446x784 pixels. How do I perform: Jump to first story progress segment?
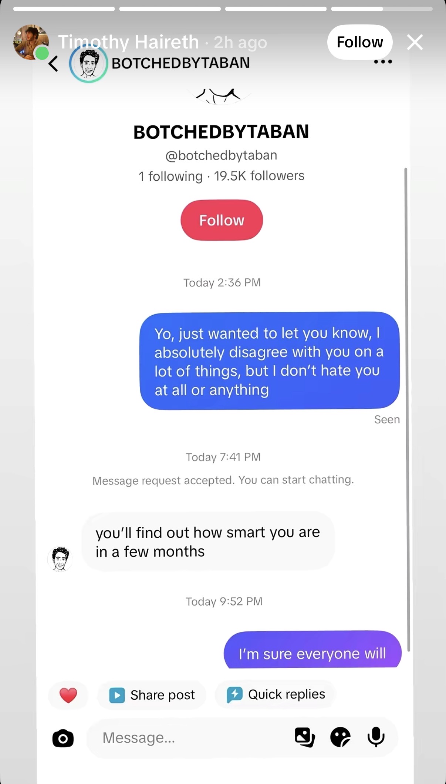coord(64,9)
